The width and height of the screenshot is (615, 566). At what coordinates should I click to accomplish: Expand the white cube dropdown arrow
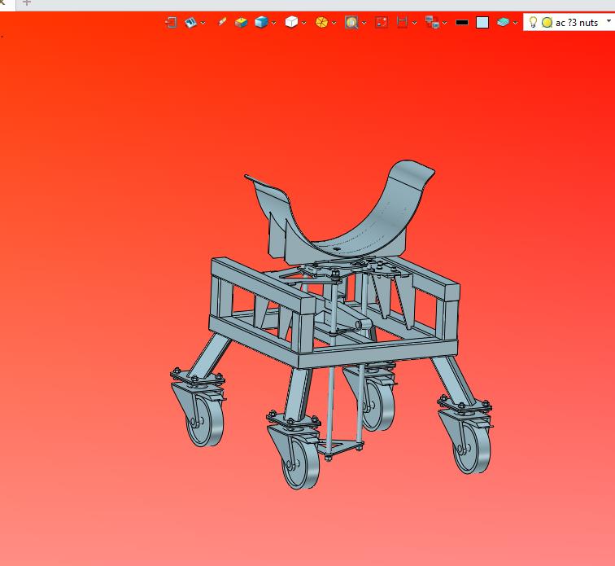(x=304, y=23)
